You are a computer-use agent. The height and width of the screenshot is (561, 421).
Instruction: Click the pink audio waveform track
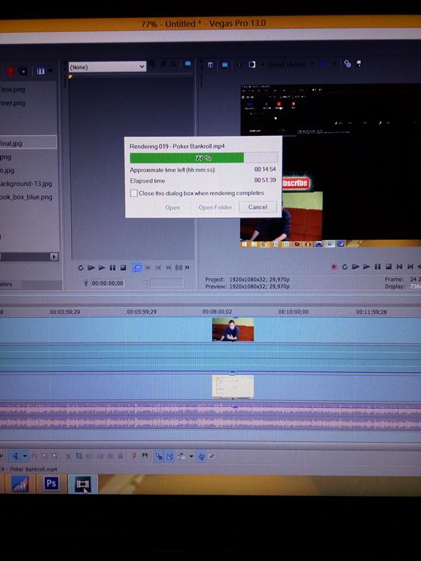coord(210,417)
